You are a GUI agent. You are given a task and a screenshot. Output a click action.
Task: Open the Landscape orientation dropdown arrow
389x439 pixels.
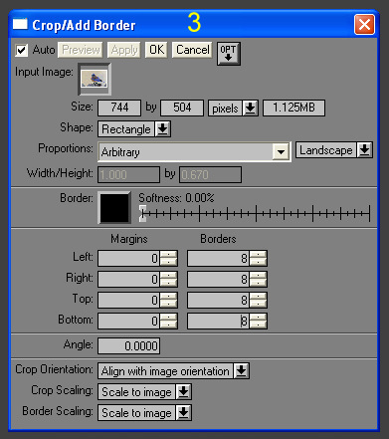(364, 150)
